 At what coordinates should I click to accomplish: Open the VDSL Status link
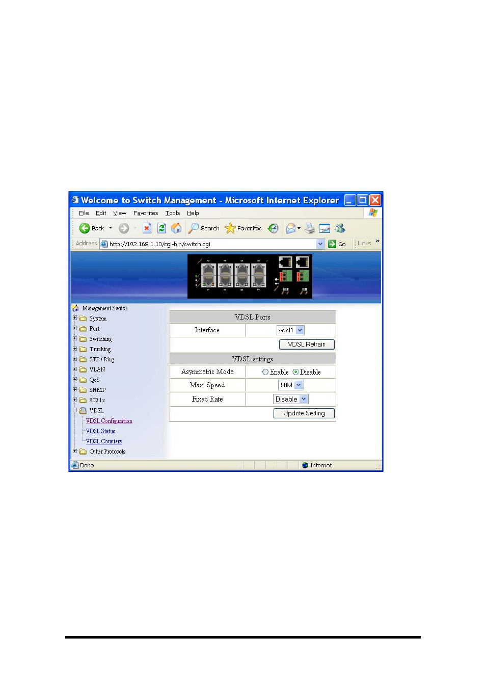pyautogui.click(x=101, y=431)
